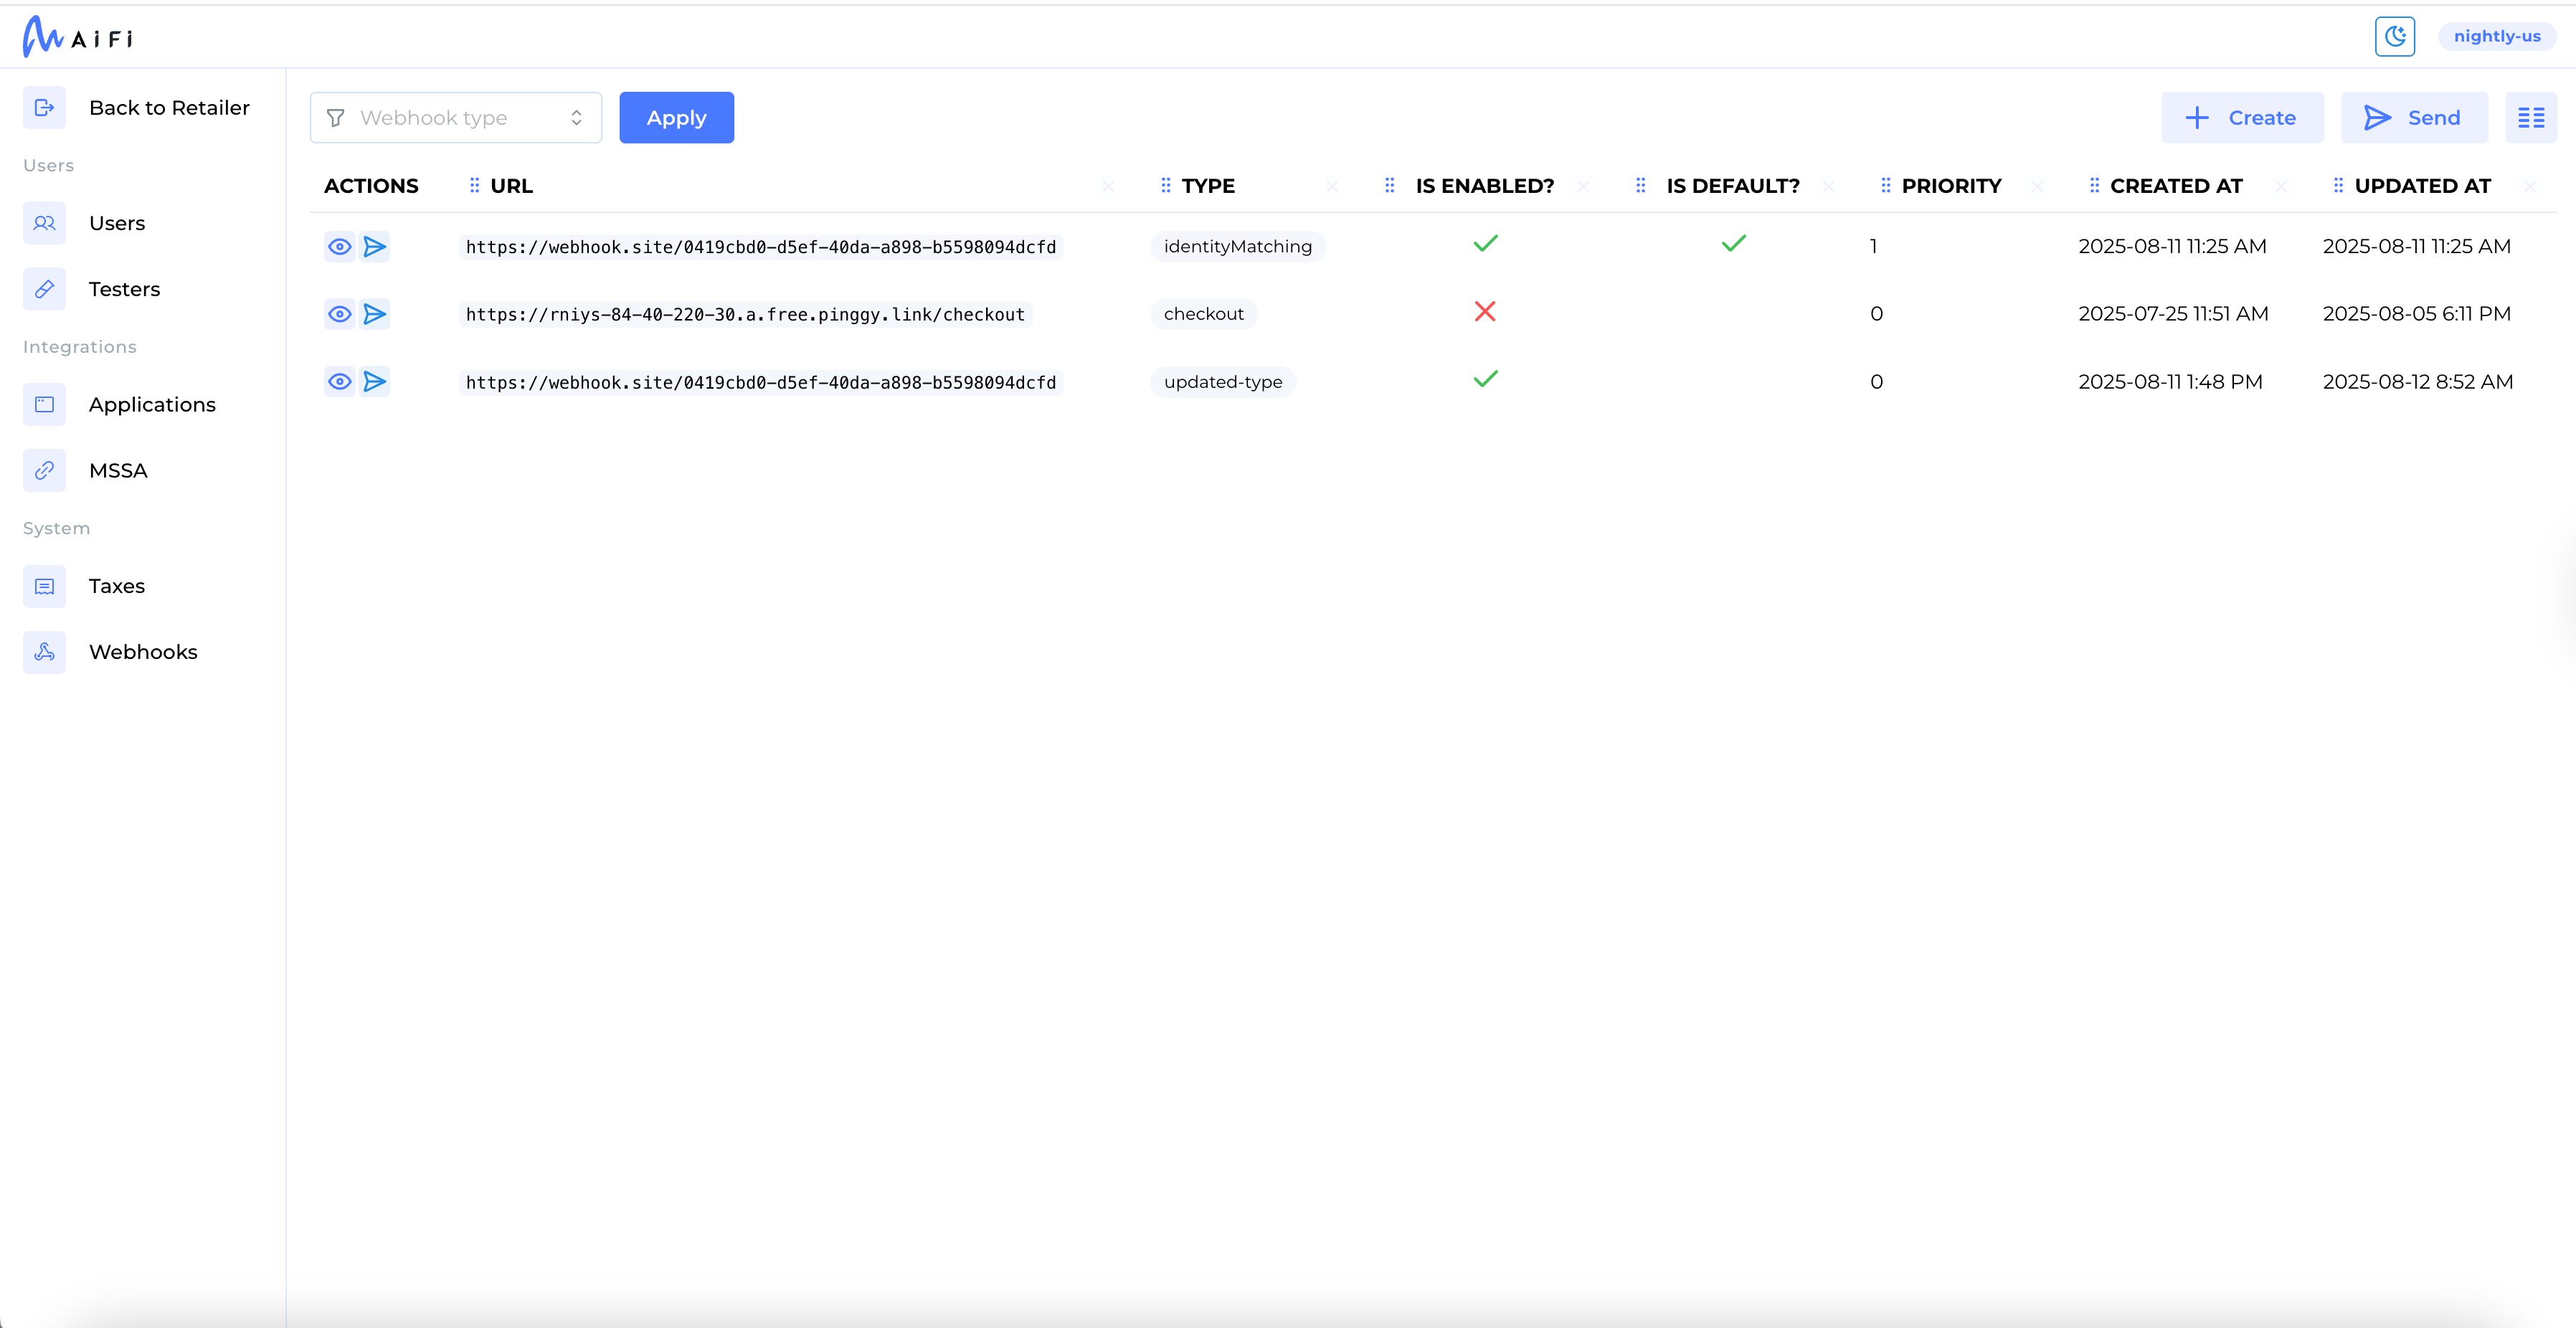Click the filter funnel icon
The height and width of the screenshot is (1328, 2576).
point(335,117)
